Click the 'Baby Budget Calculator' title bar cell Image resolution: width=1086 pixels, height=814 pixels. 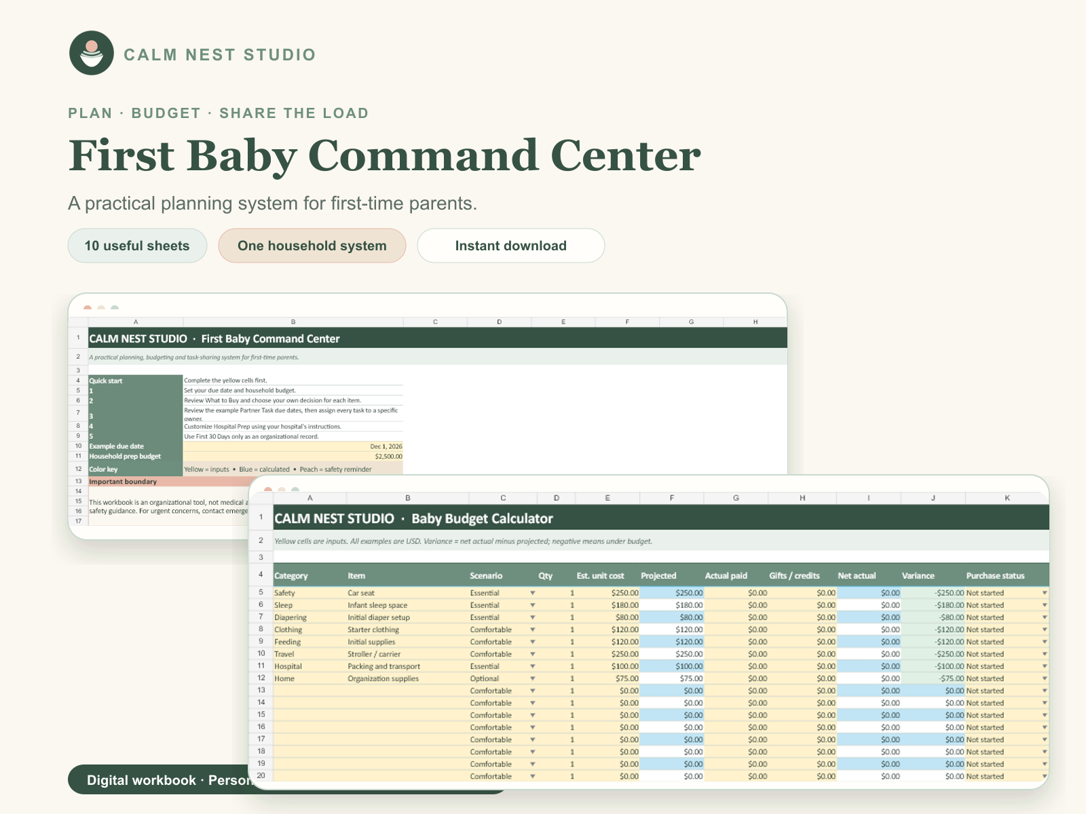click(661, 518)
